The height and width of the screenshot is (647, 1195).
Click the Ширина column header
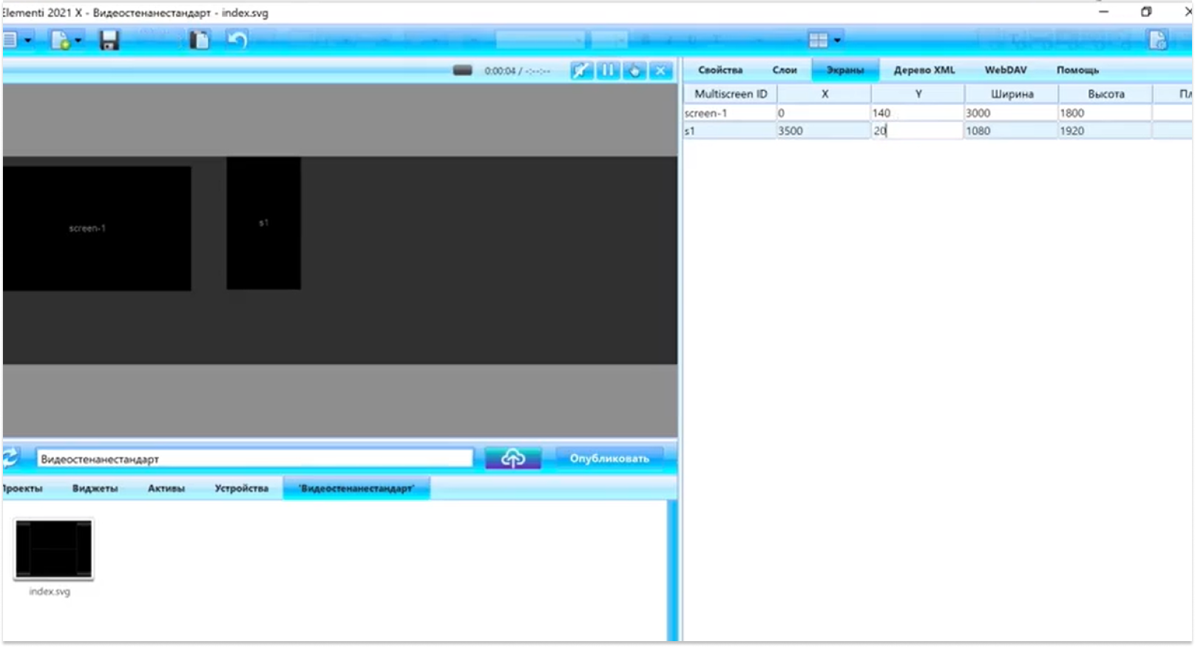tap(1012, 94)
